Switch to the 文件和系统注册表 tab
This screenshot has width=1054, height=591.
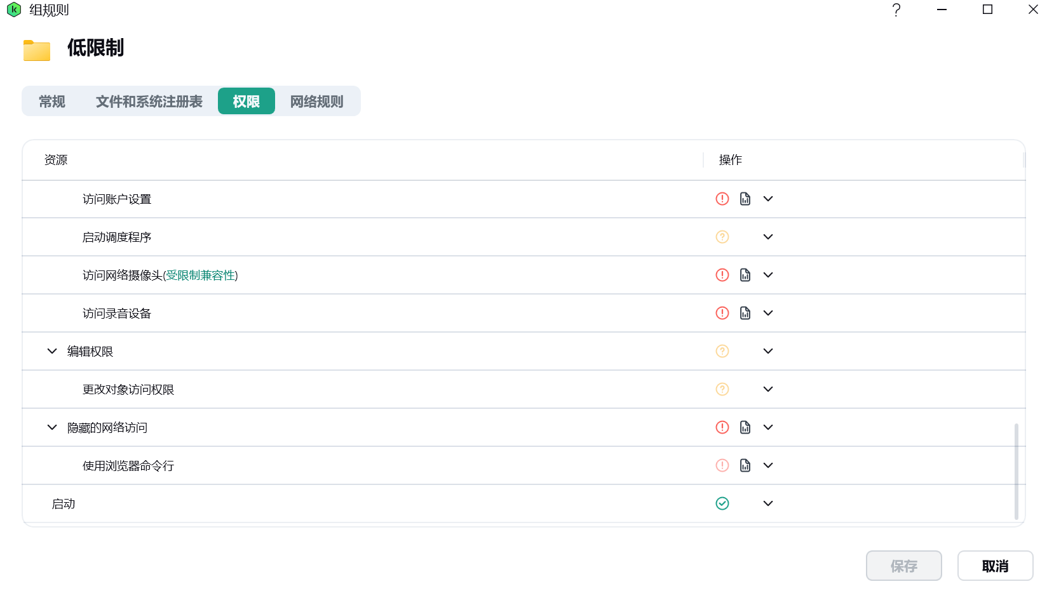click(x=149, y=102)
